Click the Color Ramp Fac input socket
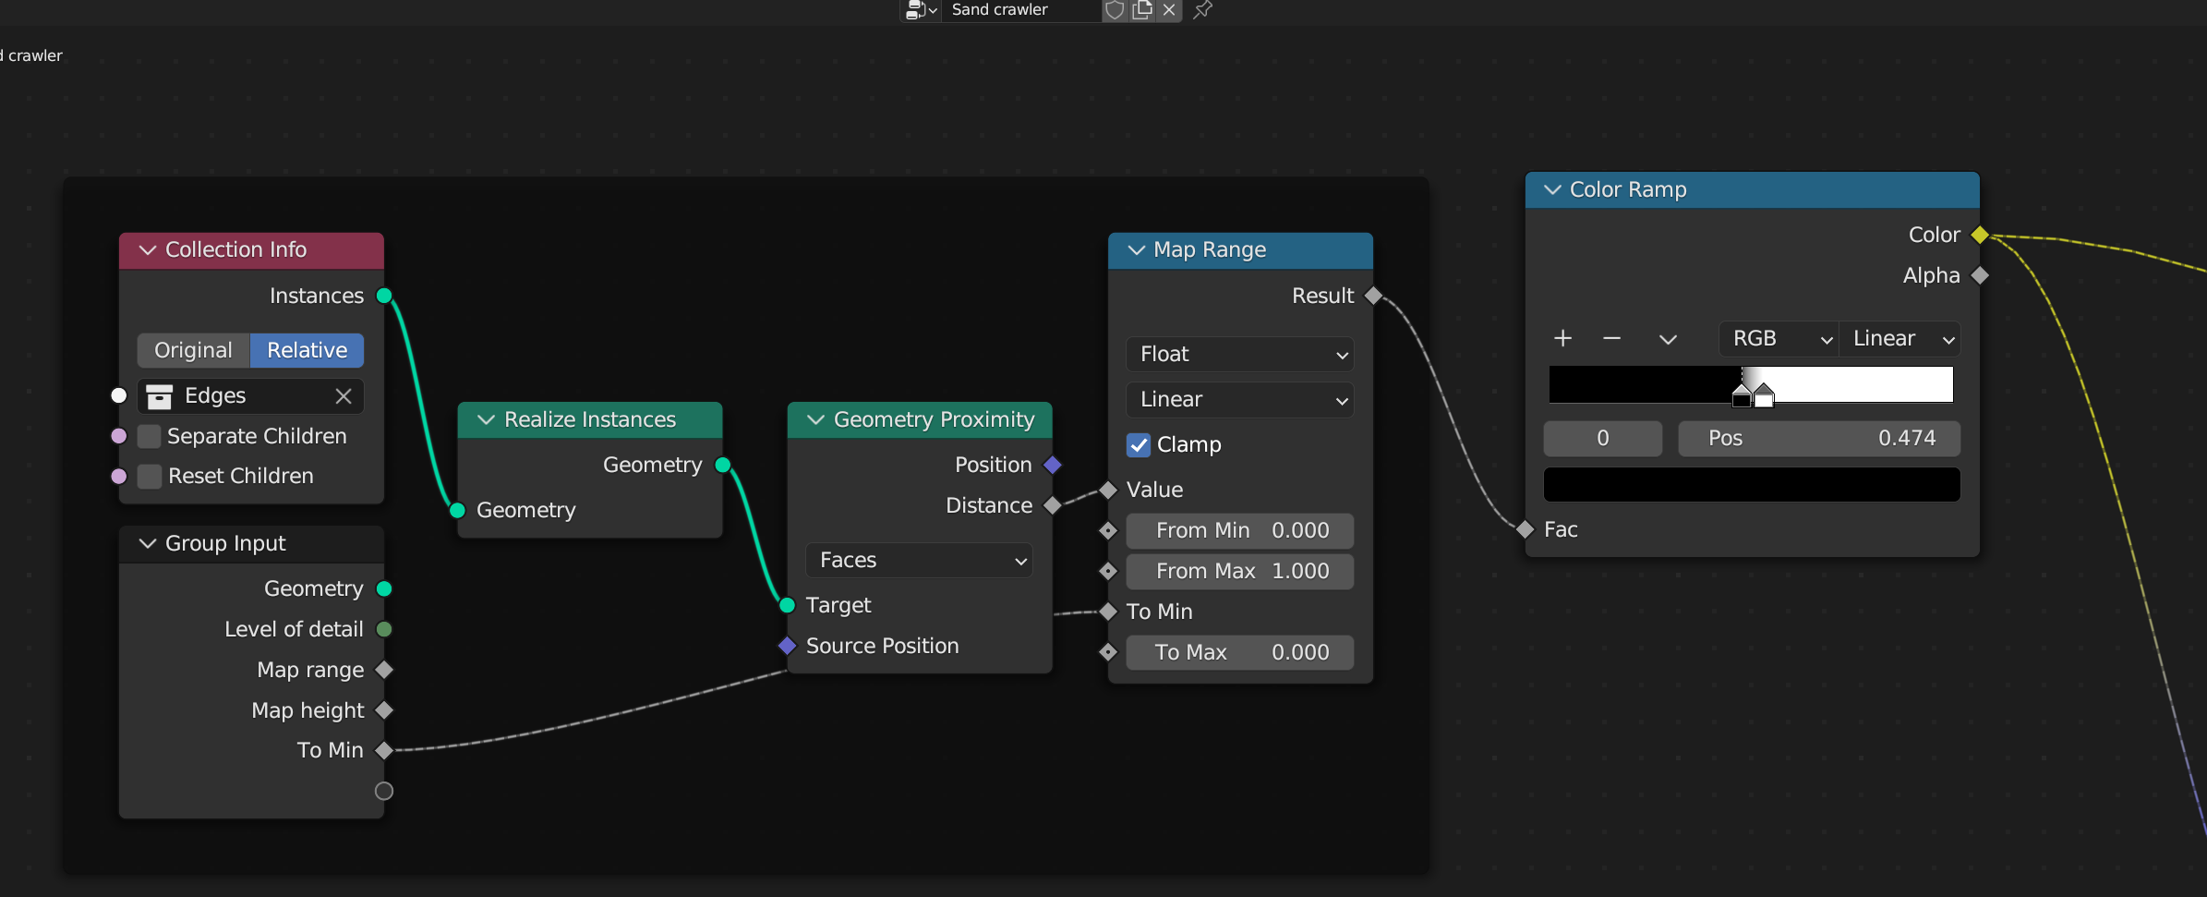Image resolution: width=2207 pixels, height=897 pixels. click(x=1526, y=529)
